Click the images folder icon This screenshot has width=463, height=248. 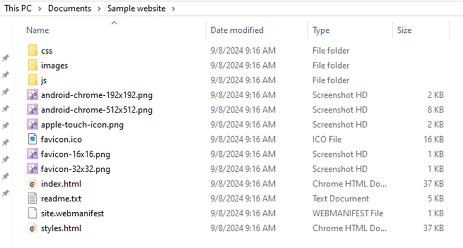coord(32,65)
